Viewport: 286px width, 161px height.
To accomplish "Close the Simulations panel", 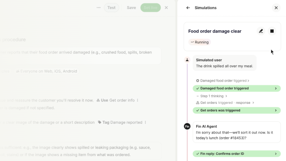I will pyautogui.click(x=276, y=8).
